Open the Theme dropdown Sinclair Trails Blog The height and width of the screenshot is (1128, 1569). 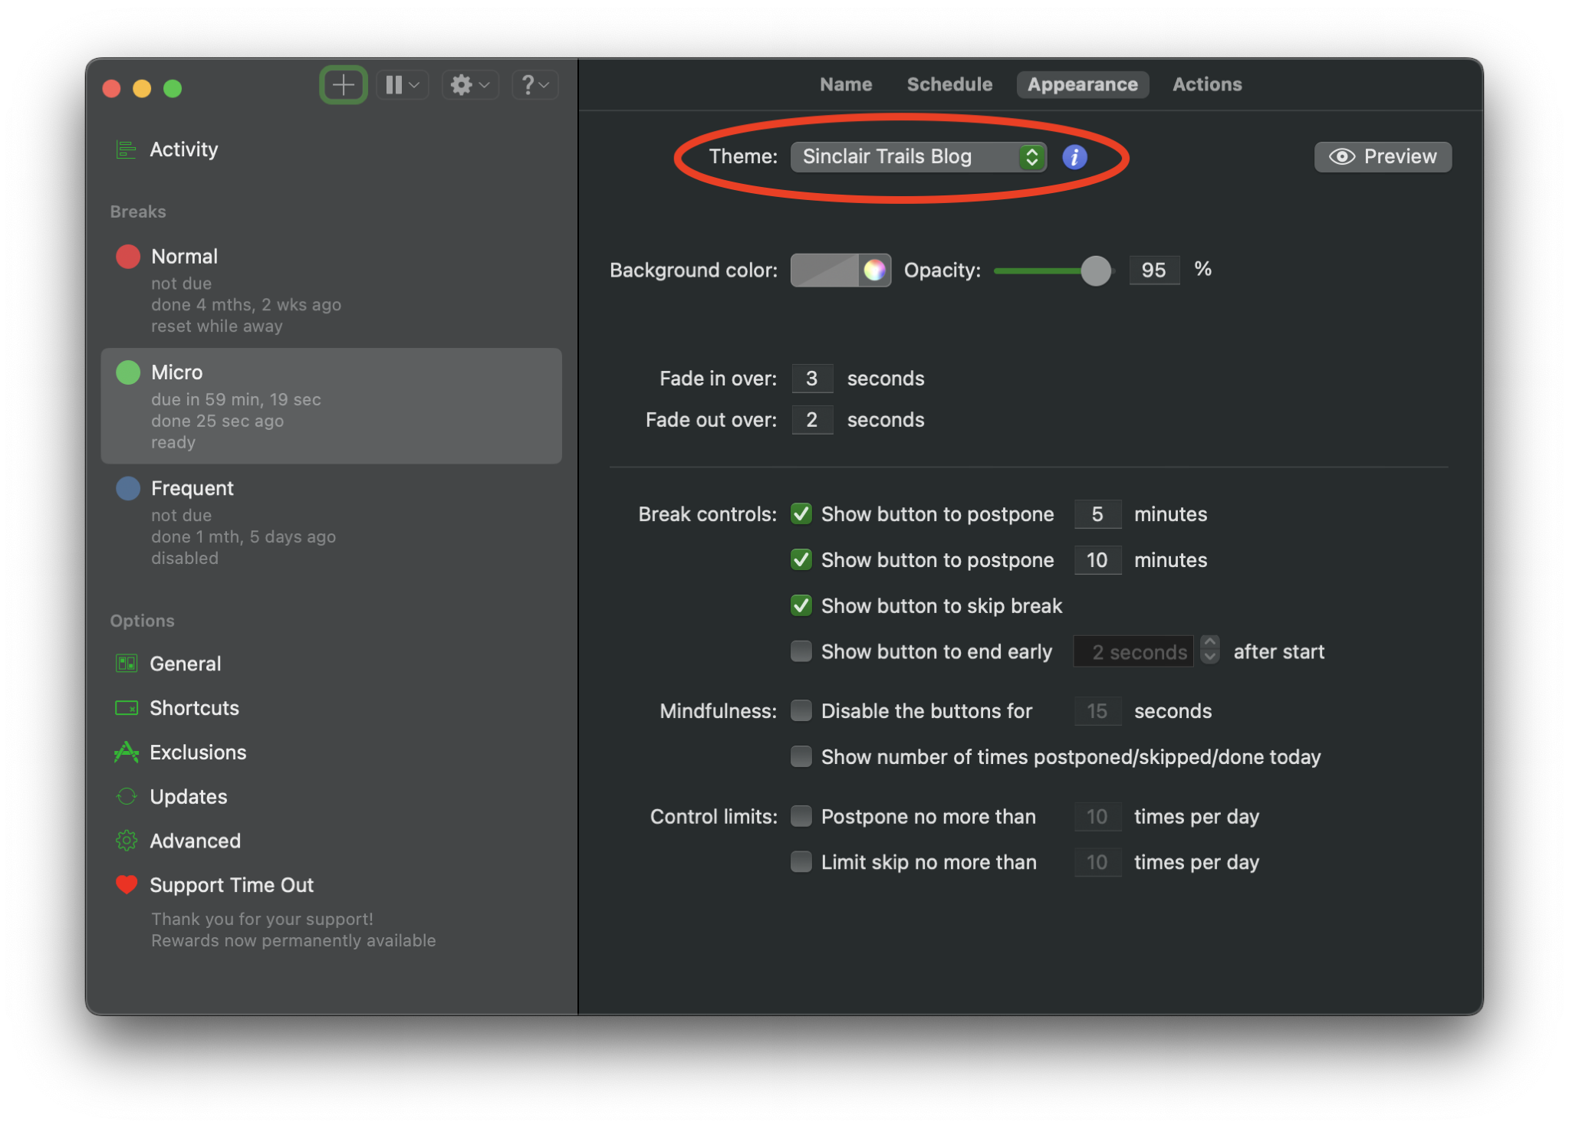918,157
